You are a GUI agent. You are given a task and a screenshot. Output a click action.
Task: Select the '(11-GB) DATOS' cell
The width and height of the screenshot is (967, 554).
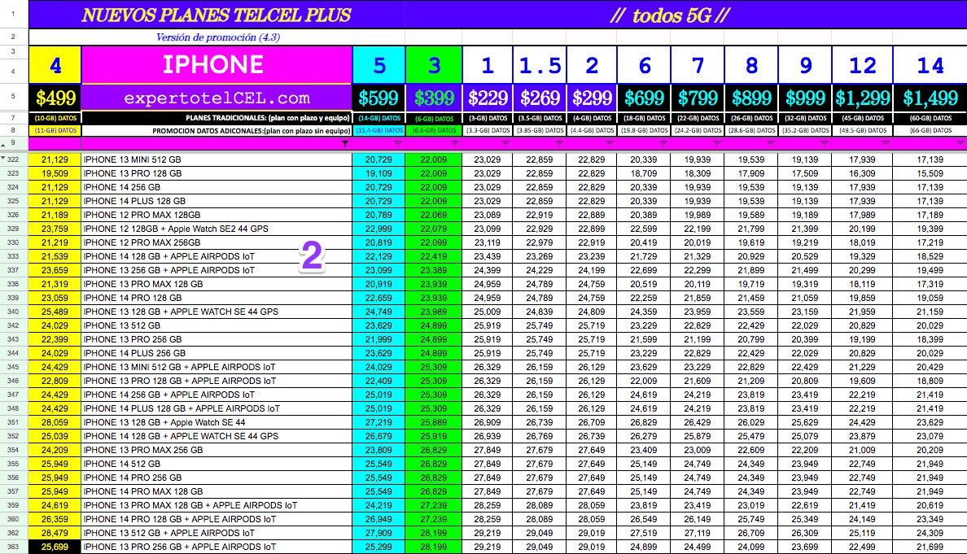55,131
